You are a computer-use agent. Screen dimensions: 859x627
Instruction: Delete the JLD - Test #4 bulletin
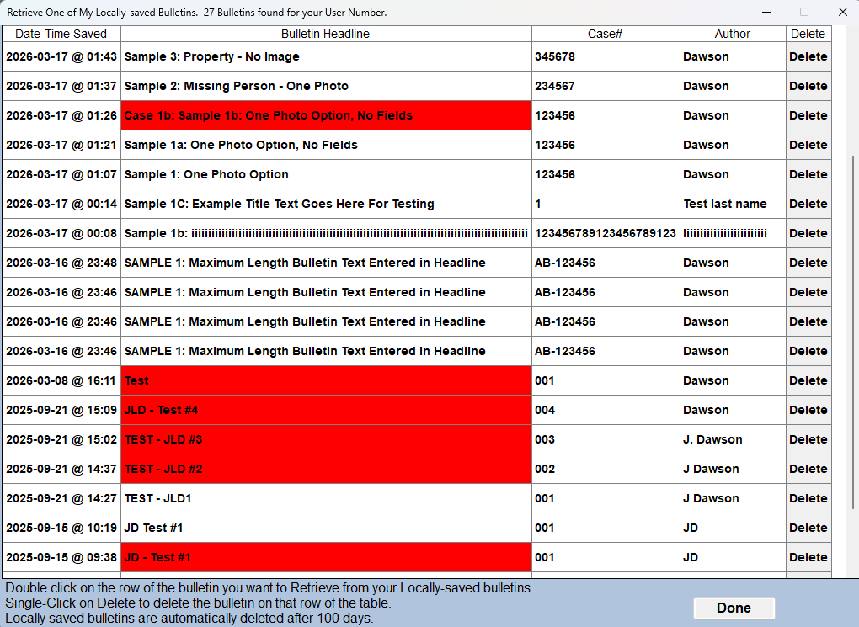(x=808, y=410)
